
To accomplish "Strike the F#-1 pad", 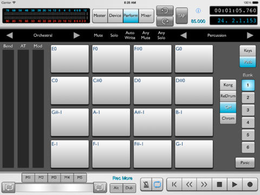I will (152, 154).
